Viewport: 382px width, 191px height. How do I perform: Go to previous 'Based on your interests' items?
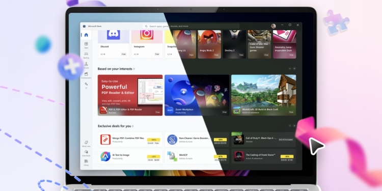(290, 69)
